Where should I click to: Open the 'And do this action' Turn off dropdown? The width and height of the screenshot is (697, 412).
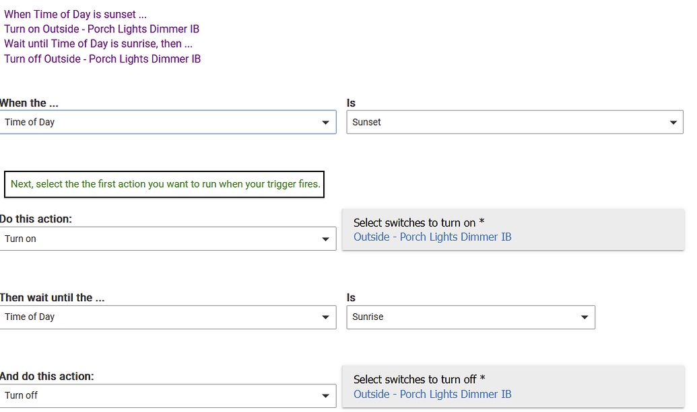(168, 395)
